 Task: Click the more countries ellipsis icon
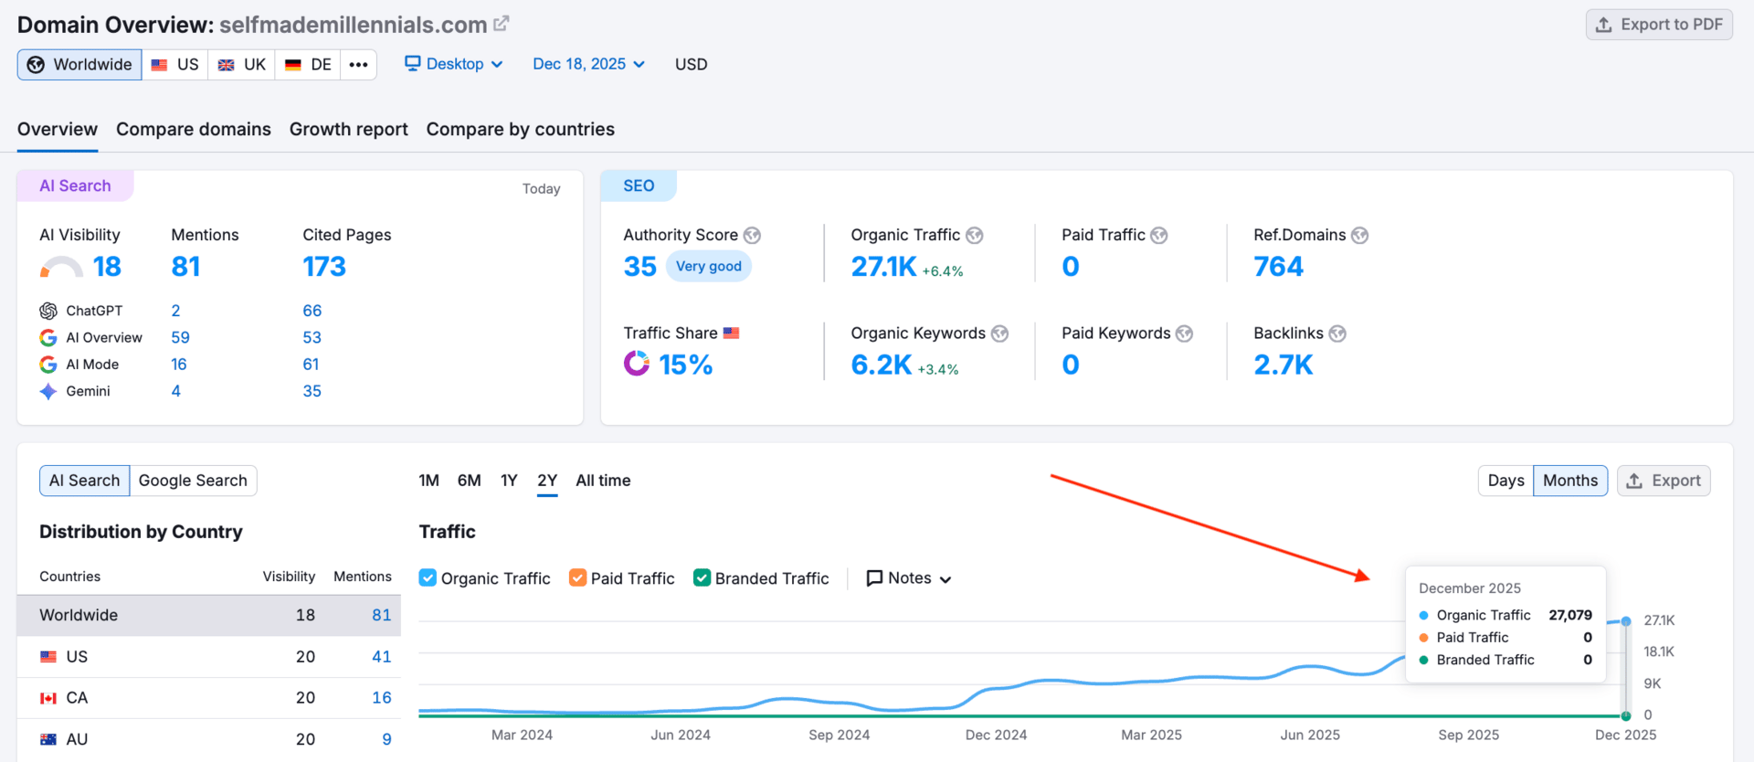click(x=358, y=65)
